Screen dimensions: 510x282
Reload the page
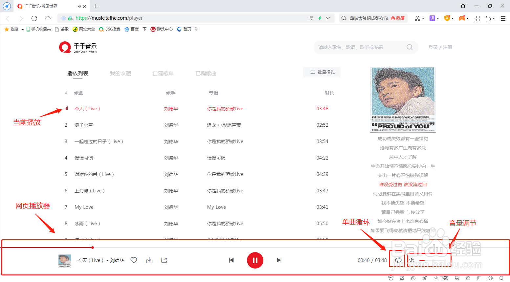tap(34, 18)
